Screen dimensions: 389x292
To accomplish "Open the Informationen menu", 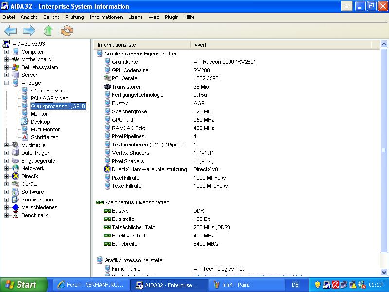I will click(x=106, y=17).
